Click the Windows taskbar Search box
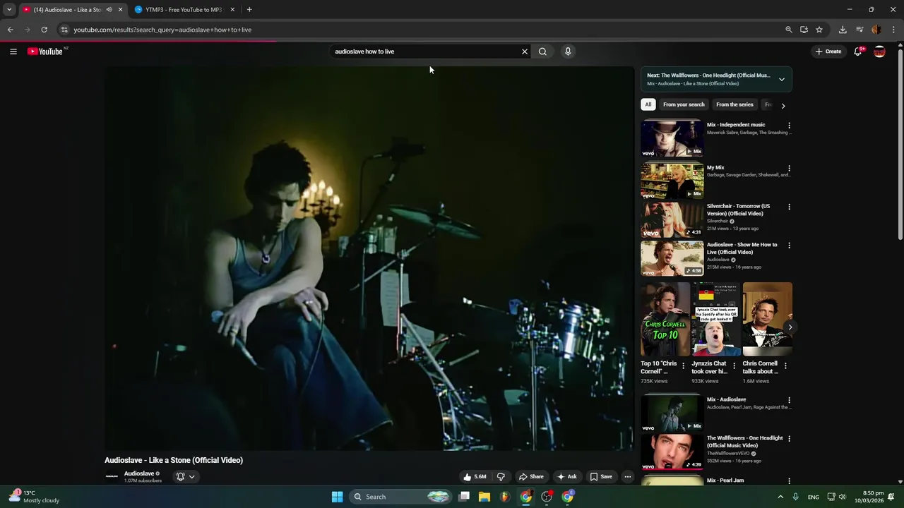 point(400,497)
